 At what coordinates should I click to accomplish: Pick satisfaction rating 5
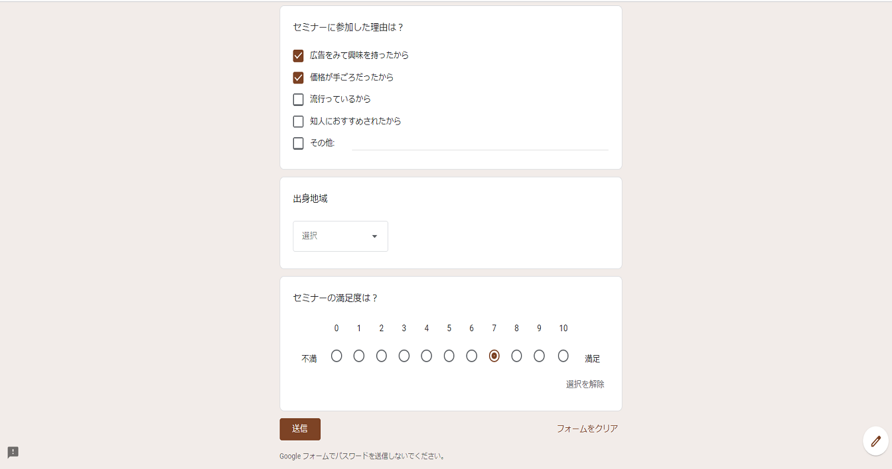(449, 356)
